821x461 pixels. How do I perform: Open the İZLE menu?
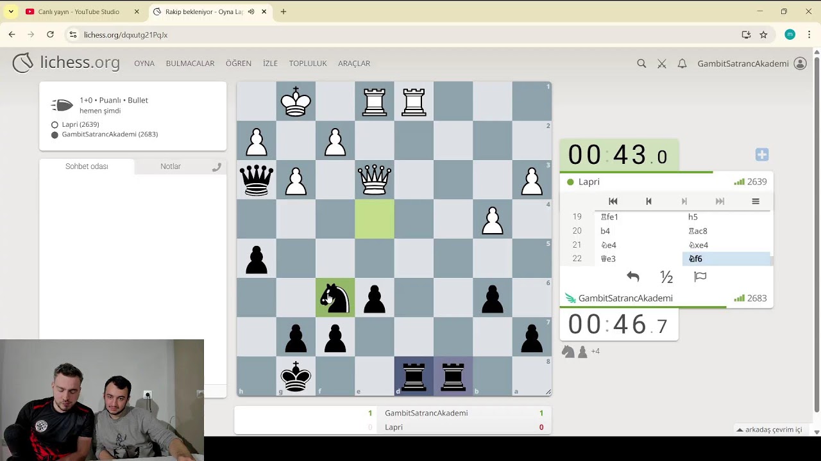point(270,63)
